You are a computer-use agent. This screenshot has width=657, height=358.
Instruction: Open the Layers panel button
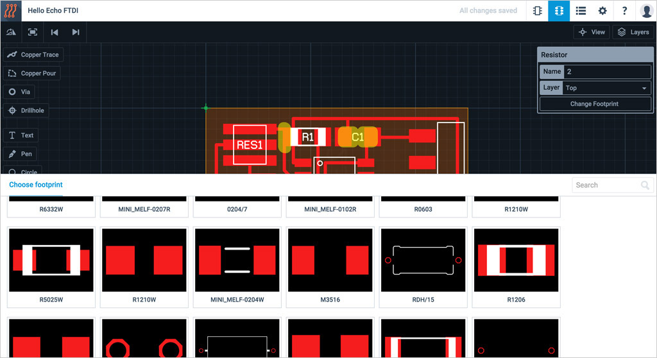tap(633, 32)
